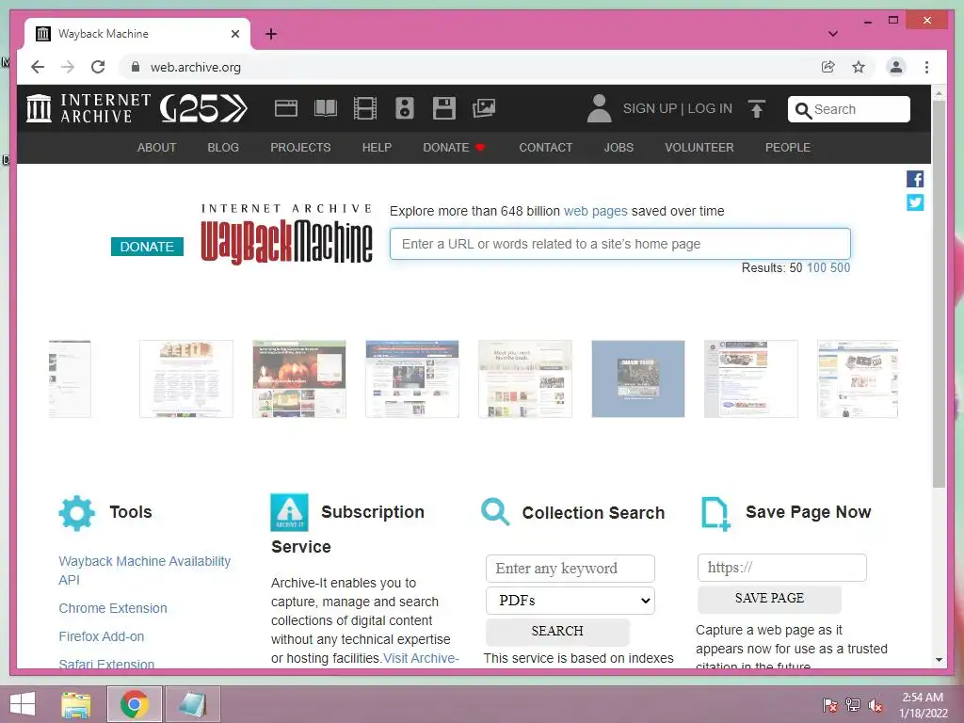Set results to 500
The width and height of the screenshot is (964, 723).
point(840,268)
